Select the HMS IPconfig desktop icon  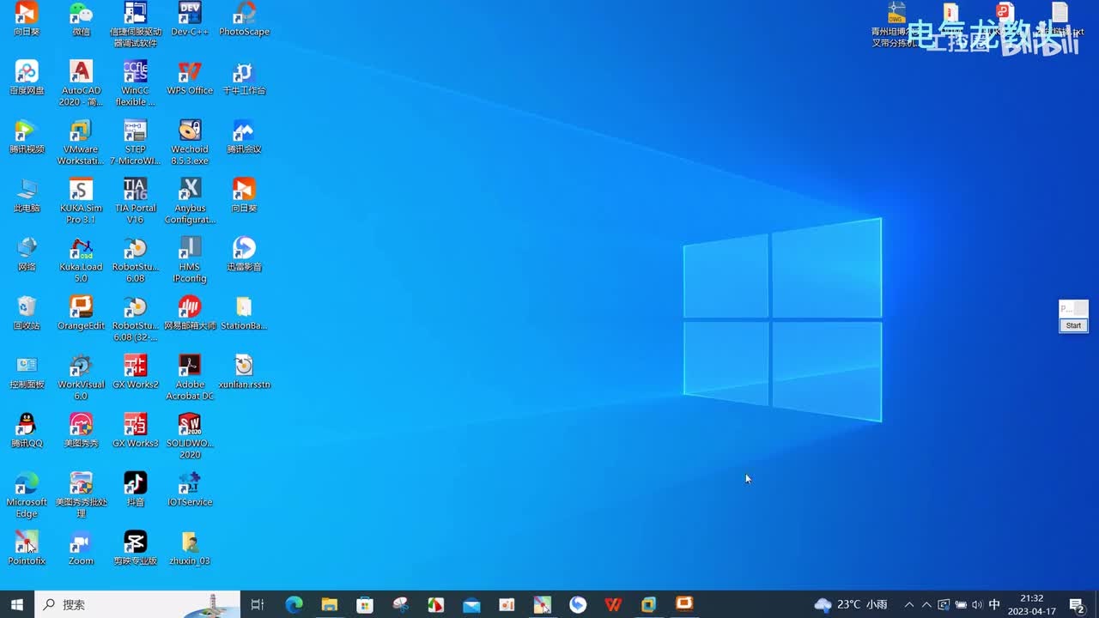190,260
